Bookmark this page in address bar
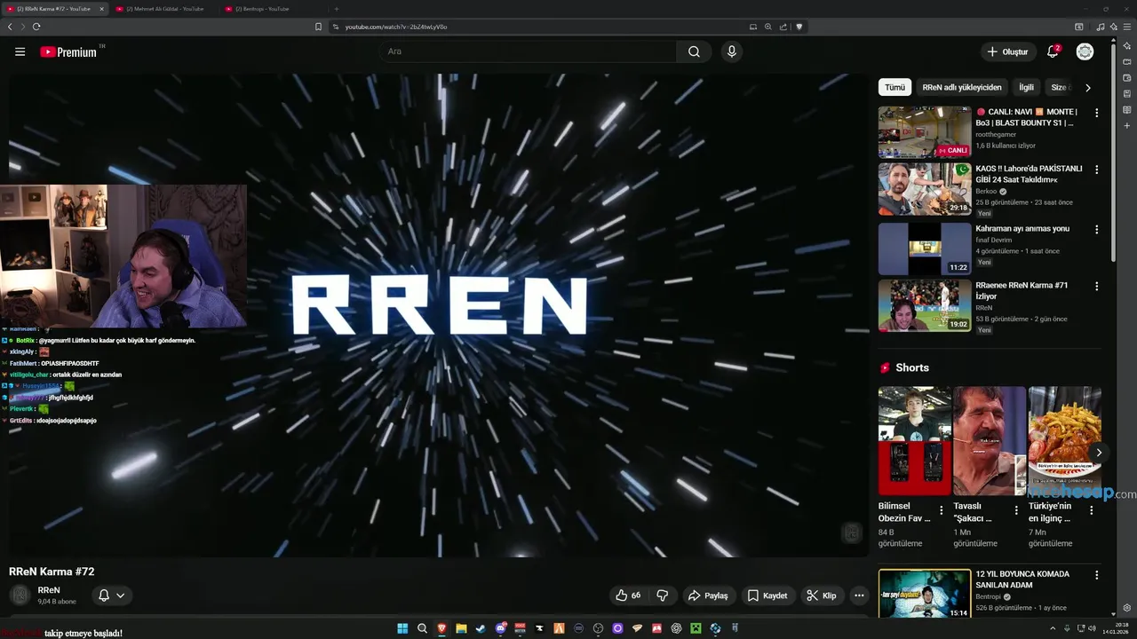The height and width of the screenshot is (639, 1137). pos(318,27)
